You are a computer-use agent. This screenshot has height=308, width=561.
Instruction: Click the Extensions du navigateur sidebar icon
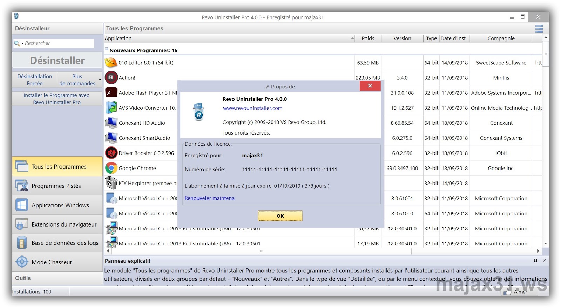tap(22, 224)
